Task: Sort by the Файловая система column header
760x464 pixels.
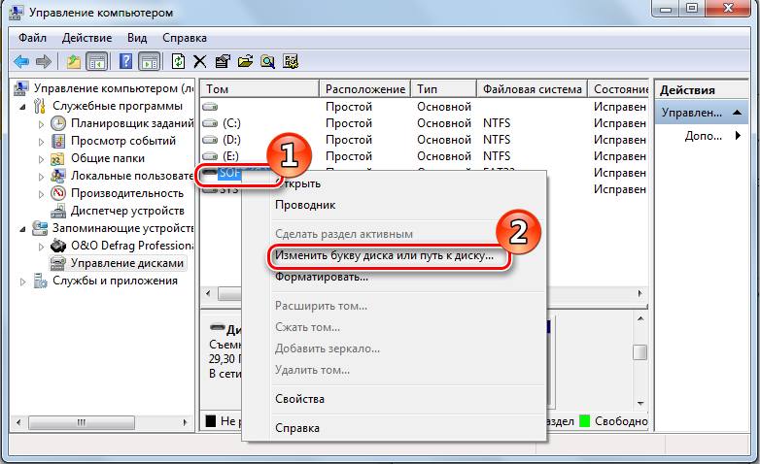Action: (533, 89)
